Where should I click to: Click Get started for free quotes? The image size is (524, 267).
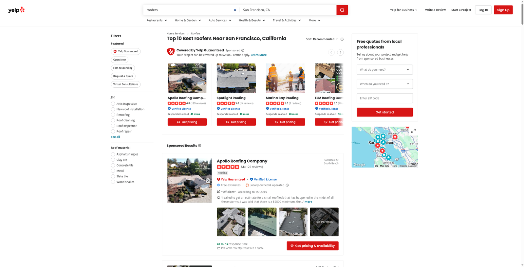[x=384, y=112]
